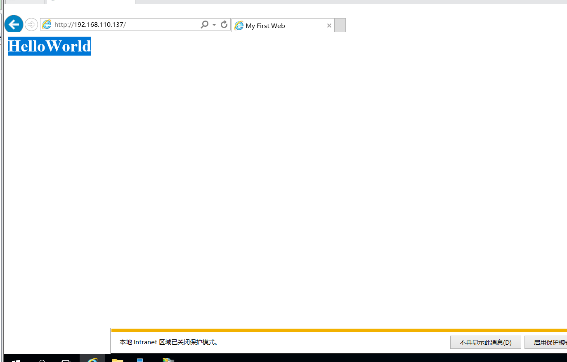Click the grey Forward arrow button
Image resolution: width=567 pixels, height=362 pixels.
coord(31,25)
